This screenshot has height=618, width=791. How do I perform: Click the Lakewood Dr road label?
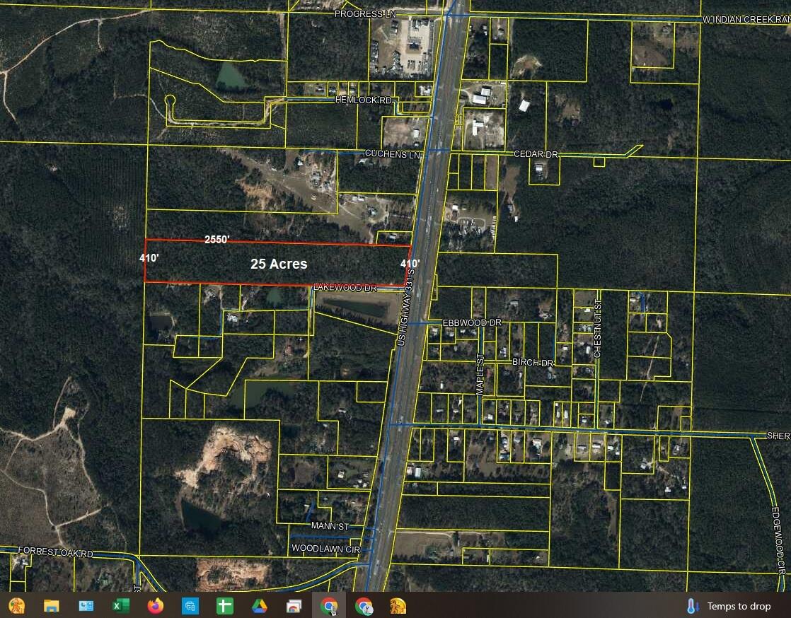[x=345, y=287]
